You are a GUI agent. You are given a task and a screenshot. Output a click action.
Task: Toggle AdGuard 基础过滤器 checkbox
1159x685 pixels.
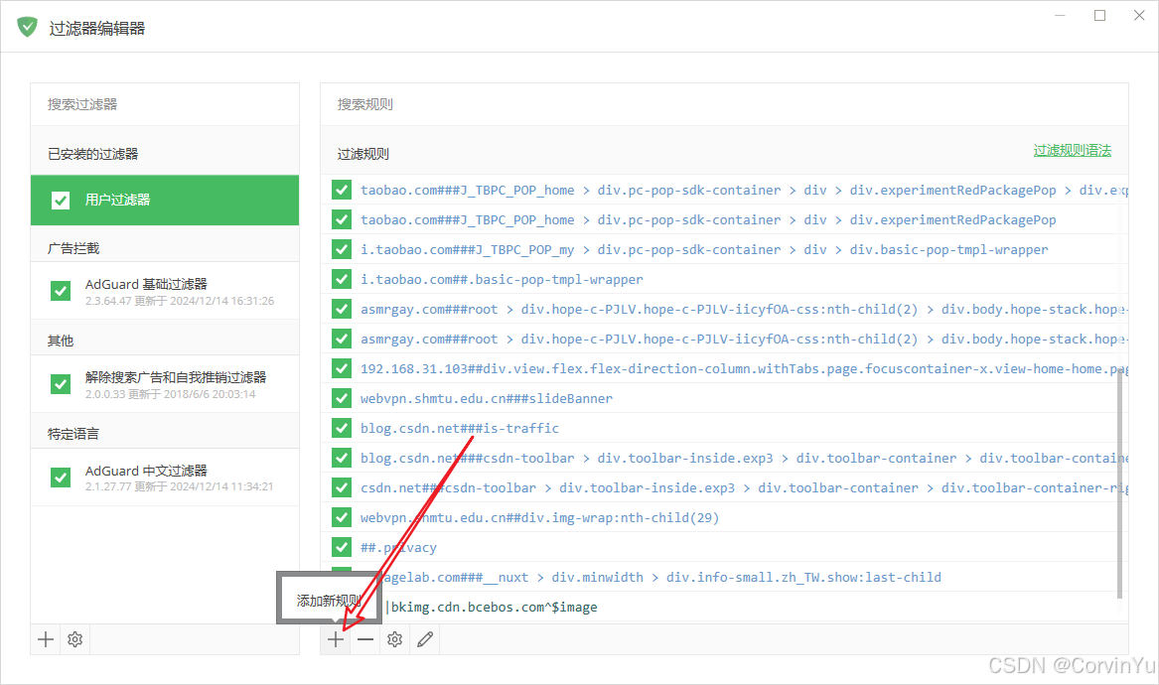(x=61, y=291)
